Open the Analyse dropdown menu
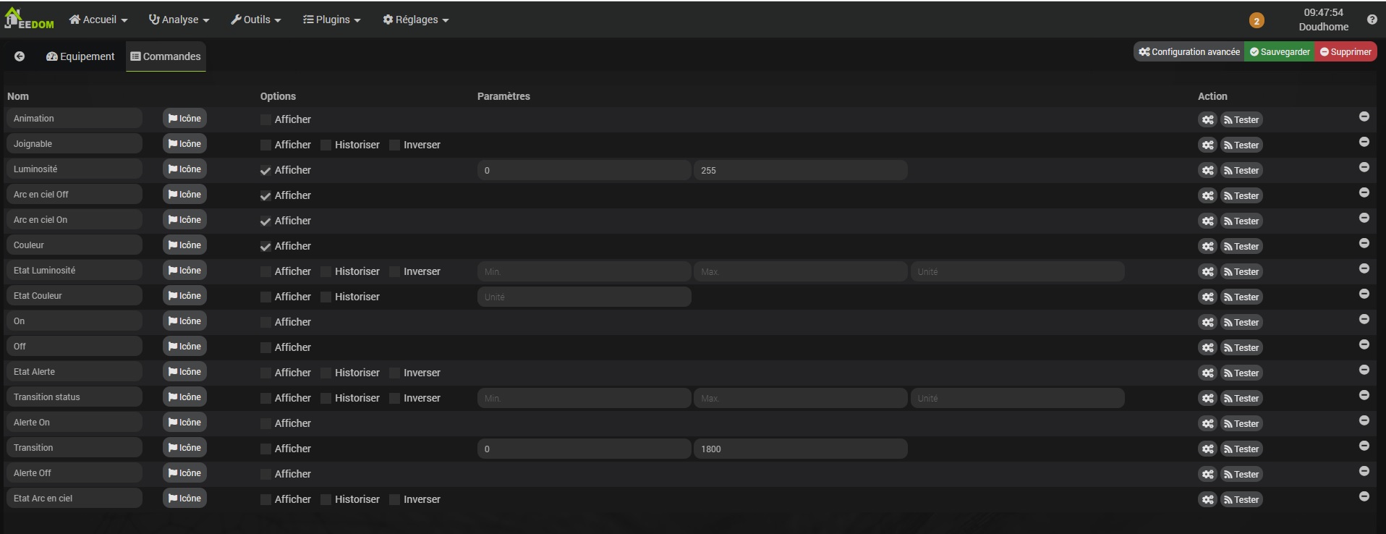1386x534 pixels. coord(179,20)
